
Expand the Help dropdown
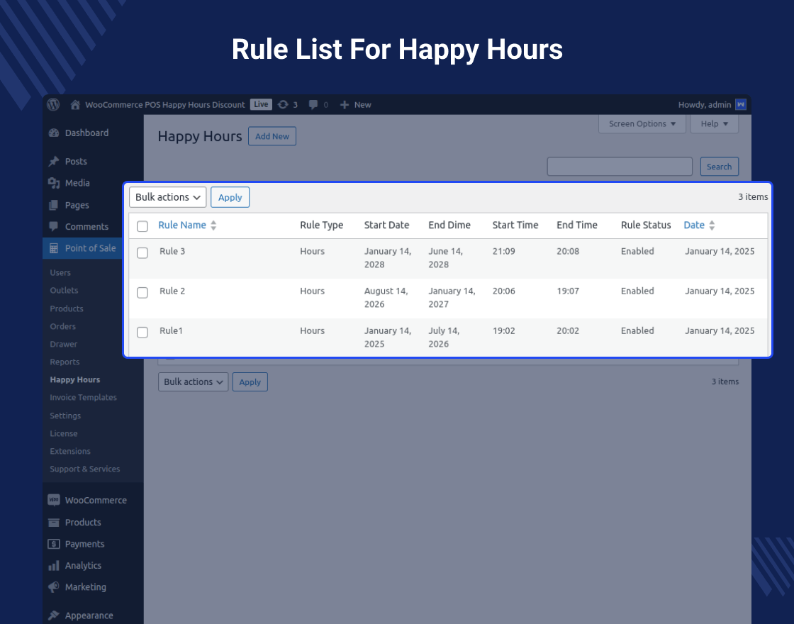tap(714, 123)
